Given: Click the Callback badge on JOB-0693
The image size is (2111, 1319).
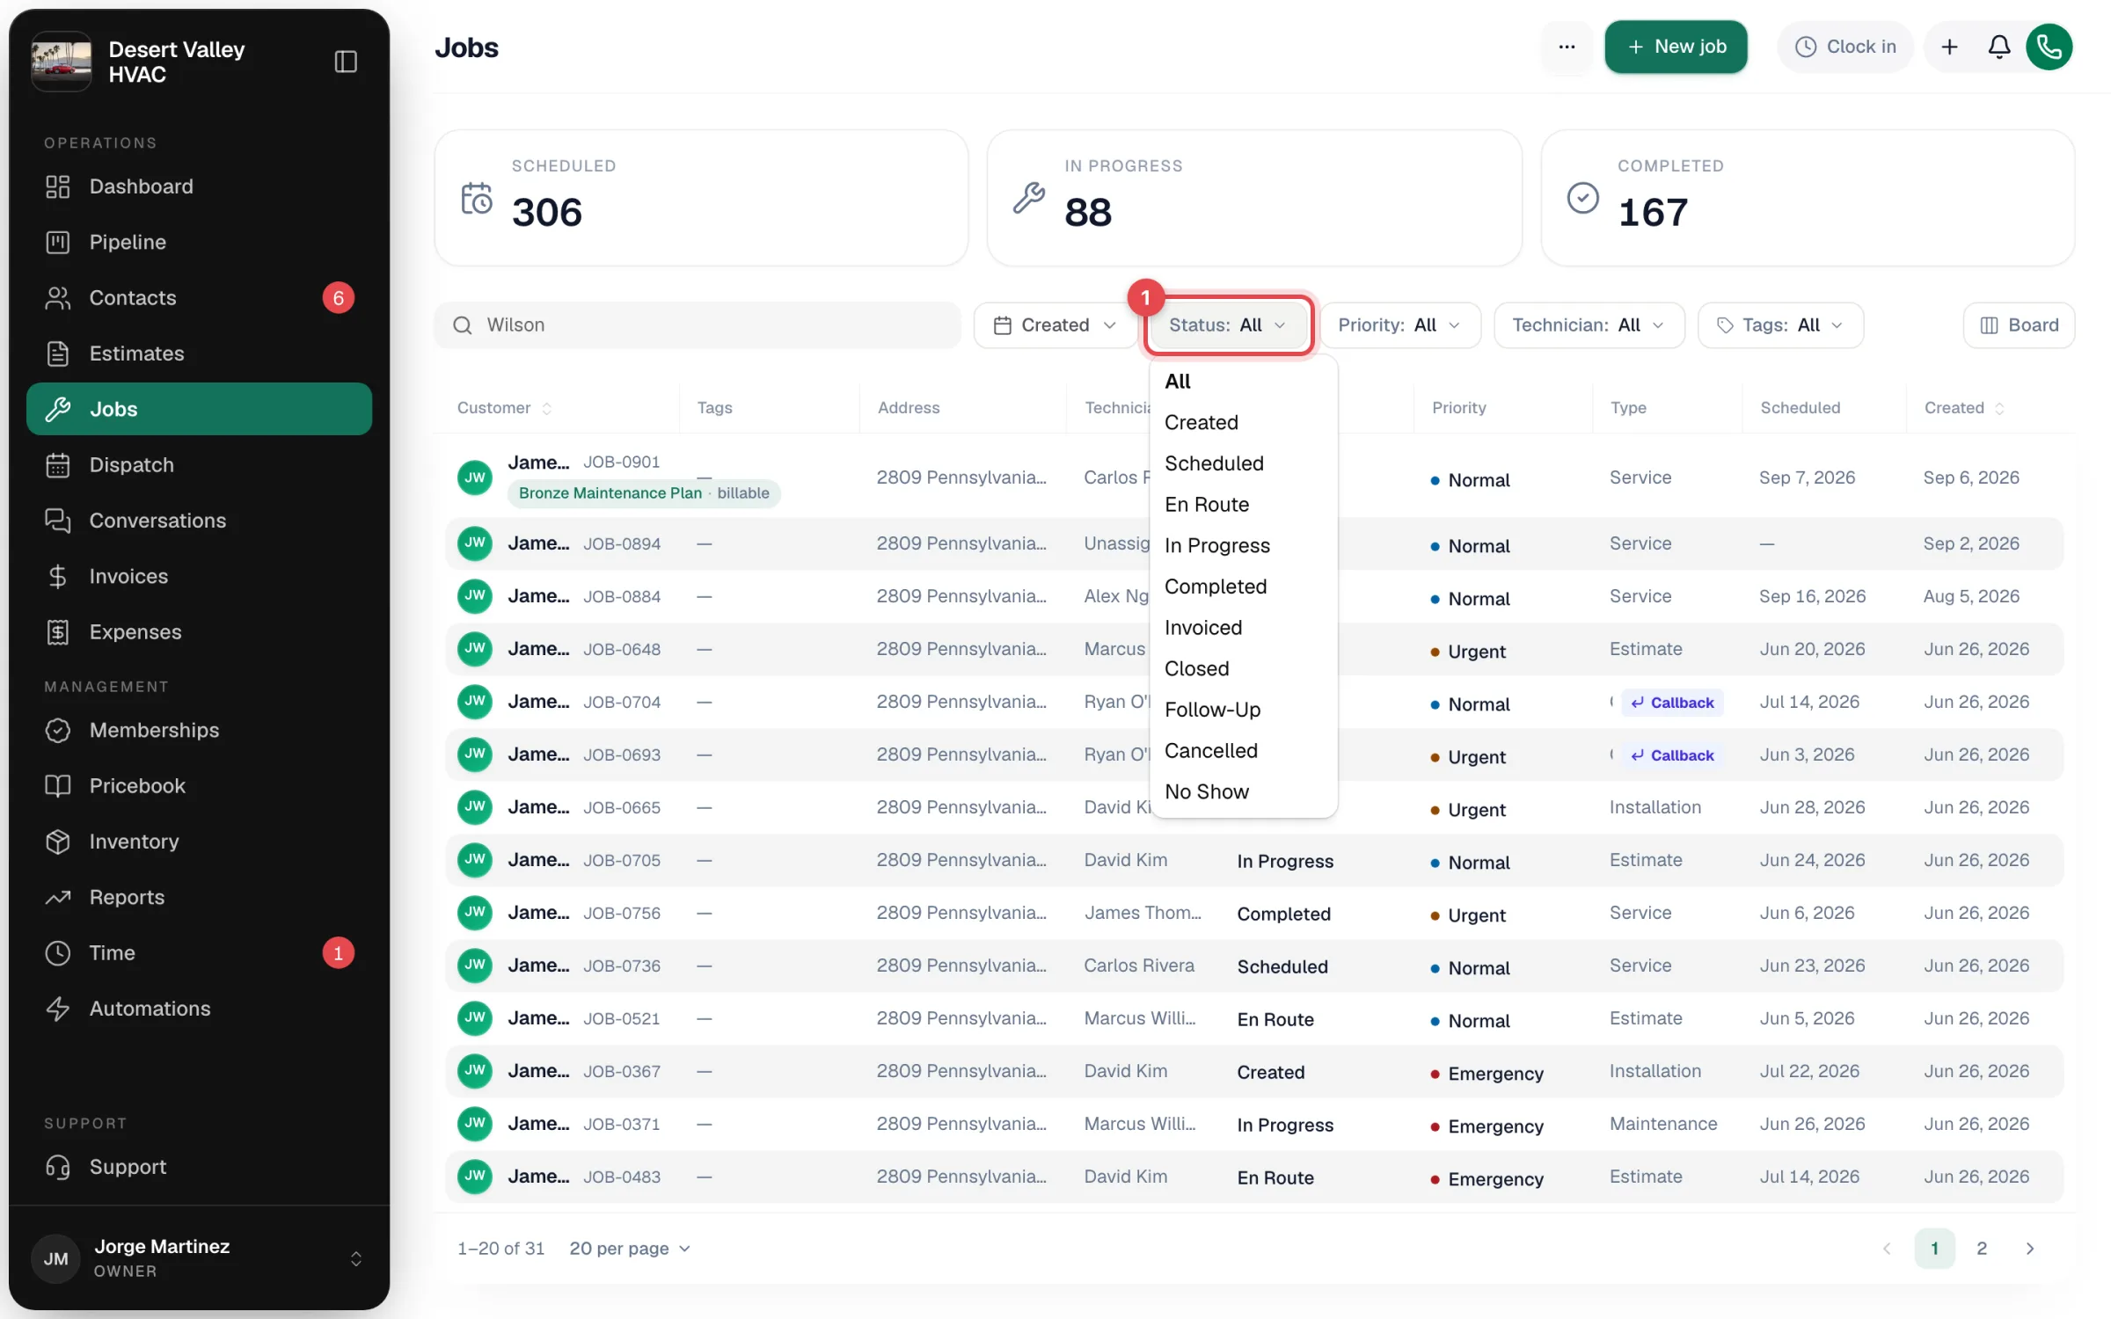Looking at the screenshot, I should (1672, 755).
